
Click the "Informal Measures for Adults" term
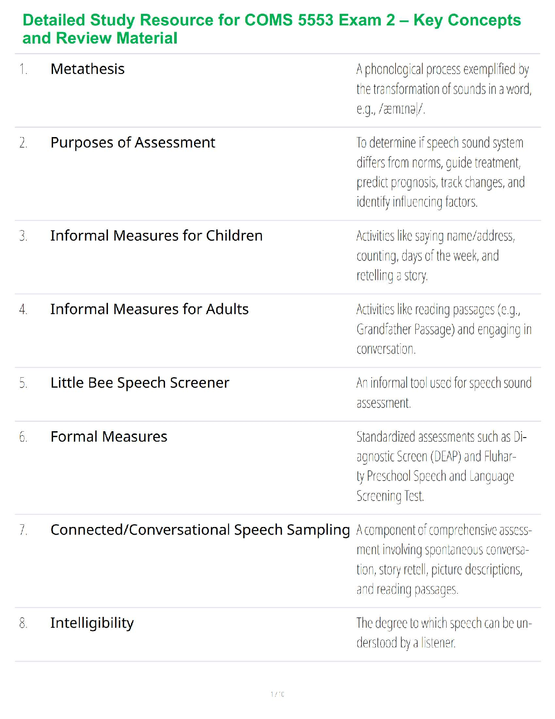(149, 309)
